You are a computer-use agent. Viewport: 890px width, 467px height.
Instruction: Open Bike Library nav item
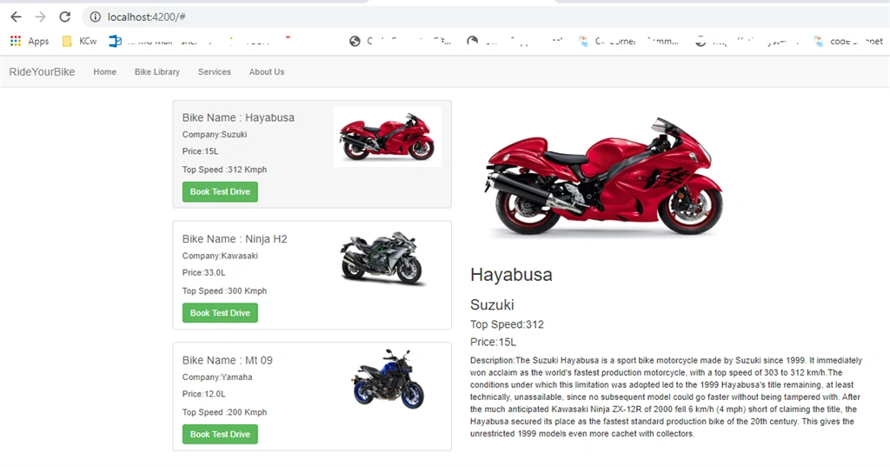click(157, 71)
